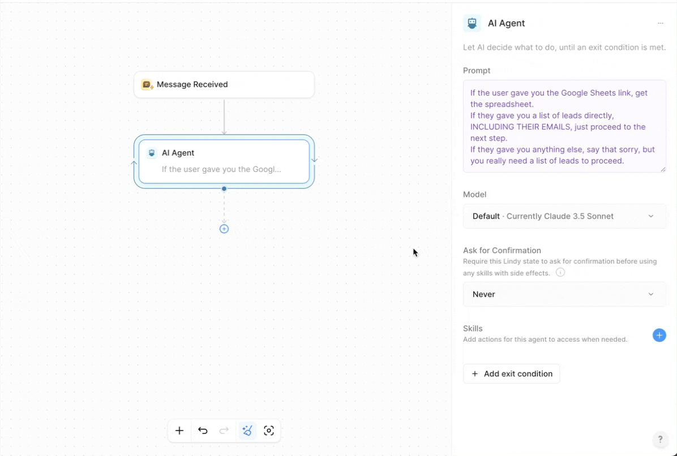Click the robot icon in AI Agent node
Image resolution: width=677 pixels, height=456 pixels.
pos(152,153)
